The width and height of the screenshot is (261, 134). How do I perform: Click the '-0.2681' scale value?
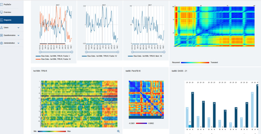coord(132,123)
